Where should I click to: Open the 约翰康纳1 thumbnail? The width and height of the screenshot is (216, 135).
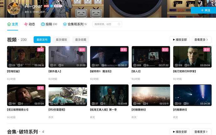[192, 95]
